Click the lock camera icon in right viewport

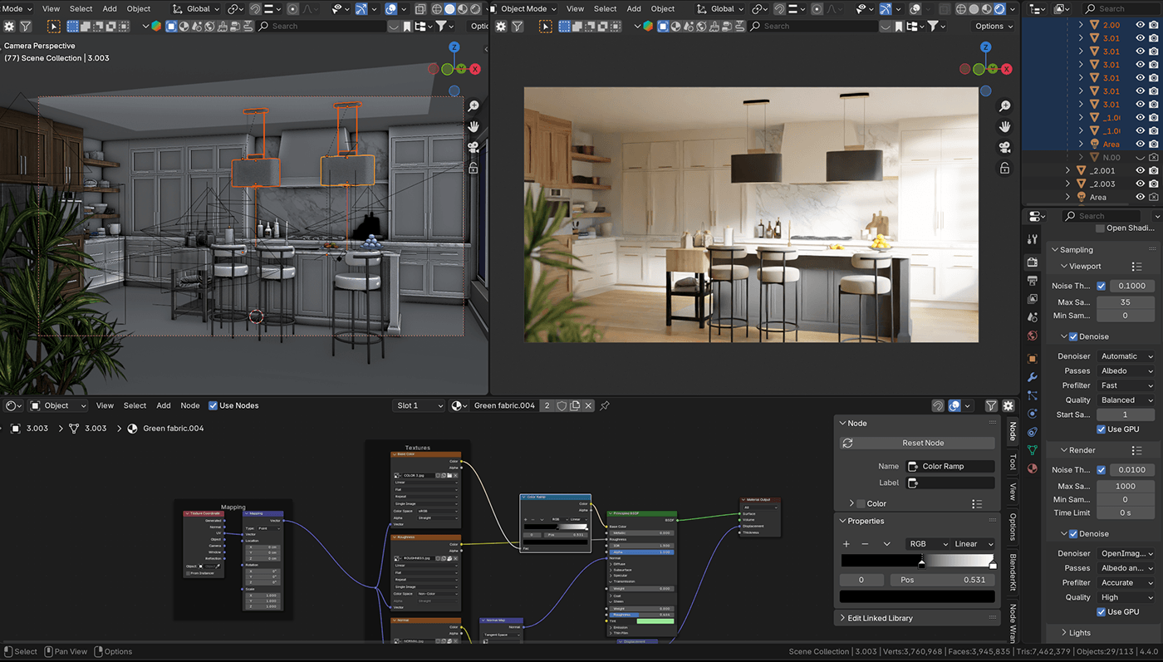point(1004,169)
